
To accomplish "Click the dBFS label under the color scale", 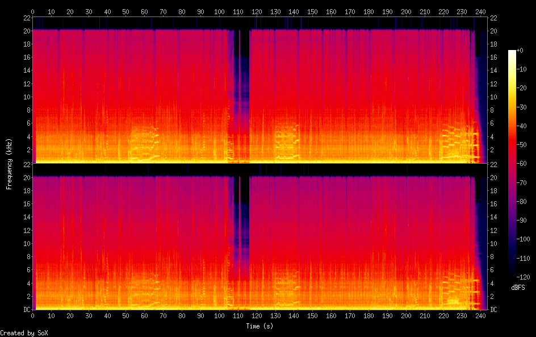I will pos(518,288).
